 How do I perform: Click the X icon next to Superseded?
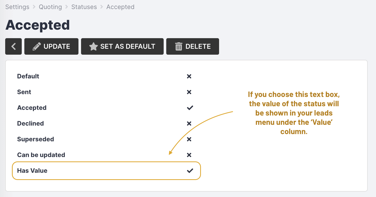tap(189, 139)
